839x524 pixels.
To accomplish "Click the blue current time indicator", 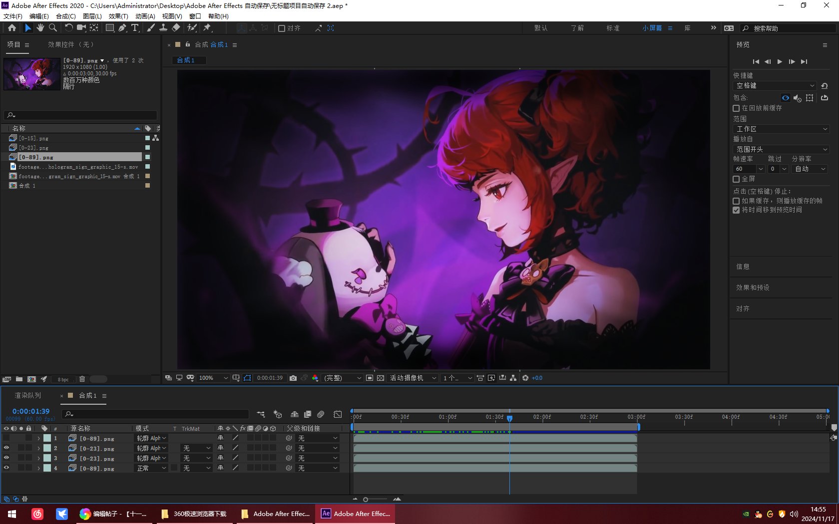I will (509, 418).
